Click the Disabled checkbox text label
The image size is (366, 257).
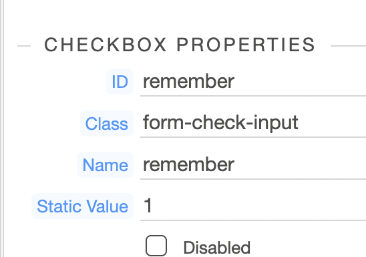pos(217,248)
